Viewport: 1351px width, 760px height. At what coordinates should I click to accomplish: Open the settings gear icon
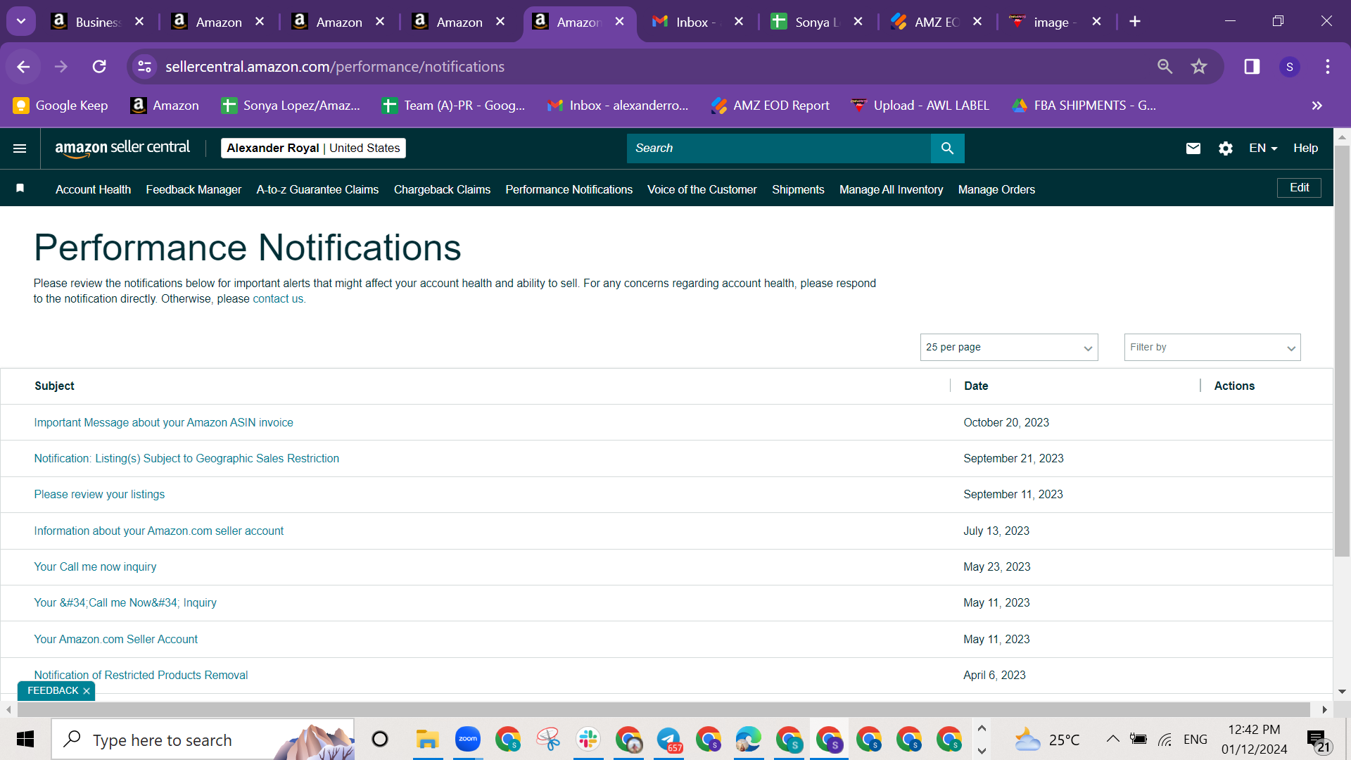[1226, 148]
